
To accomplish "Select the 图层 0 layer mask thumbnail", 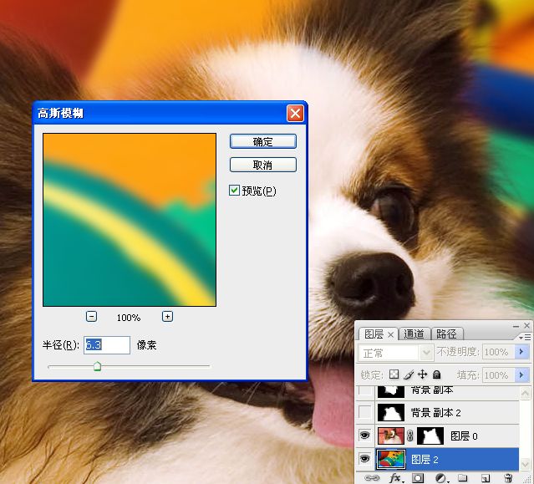I will point(430,436).
